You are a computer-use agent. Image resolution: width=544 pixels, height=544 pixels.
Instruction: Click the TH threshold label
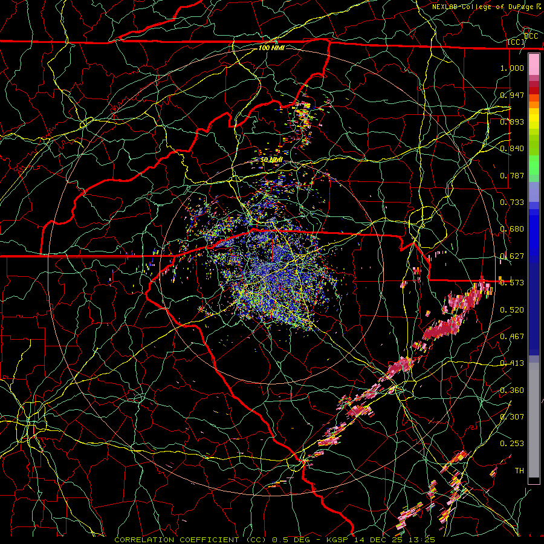pos(519,470)
